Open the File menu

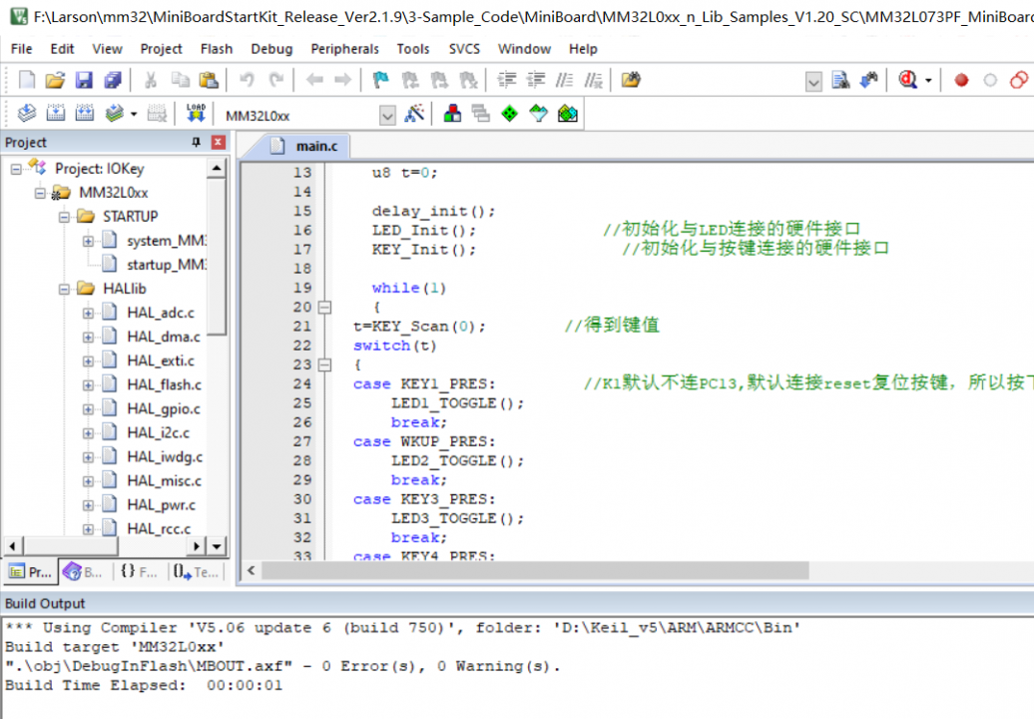click(21, 49)
